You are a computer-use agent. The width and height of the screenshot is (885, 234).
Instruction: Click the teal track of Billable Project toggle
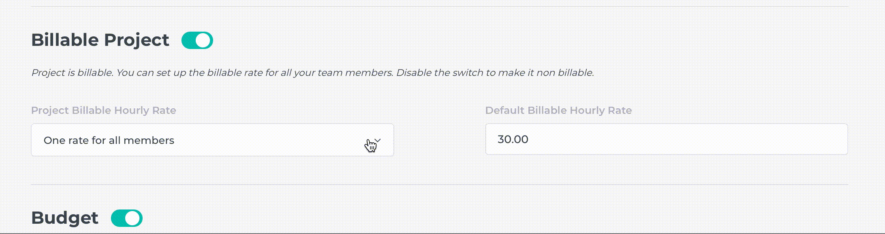point(189,40)
